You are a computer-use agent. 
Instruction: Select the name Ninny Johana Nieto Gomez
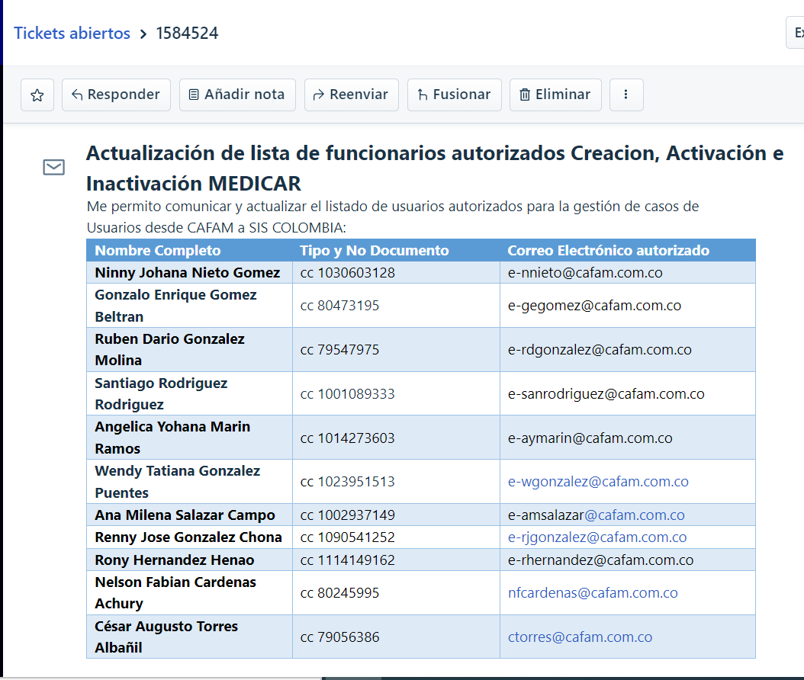(x=188, y=273)
